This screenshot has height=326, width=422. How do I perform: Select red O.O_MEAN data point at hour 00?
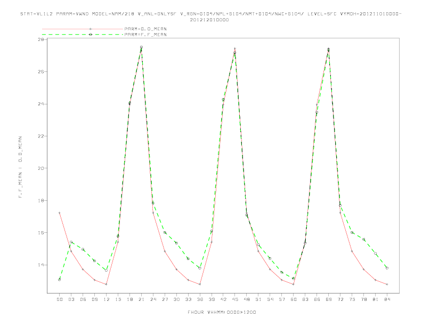click(60, 213)
